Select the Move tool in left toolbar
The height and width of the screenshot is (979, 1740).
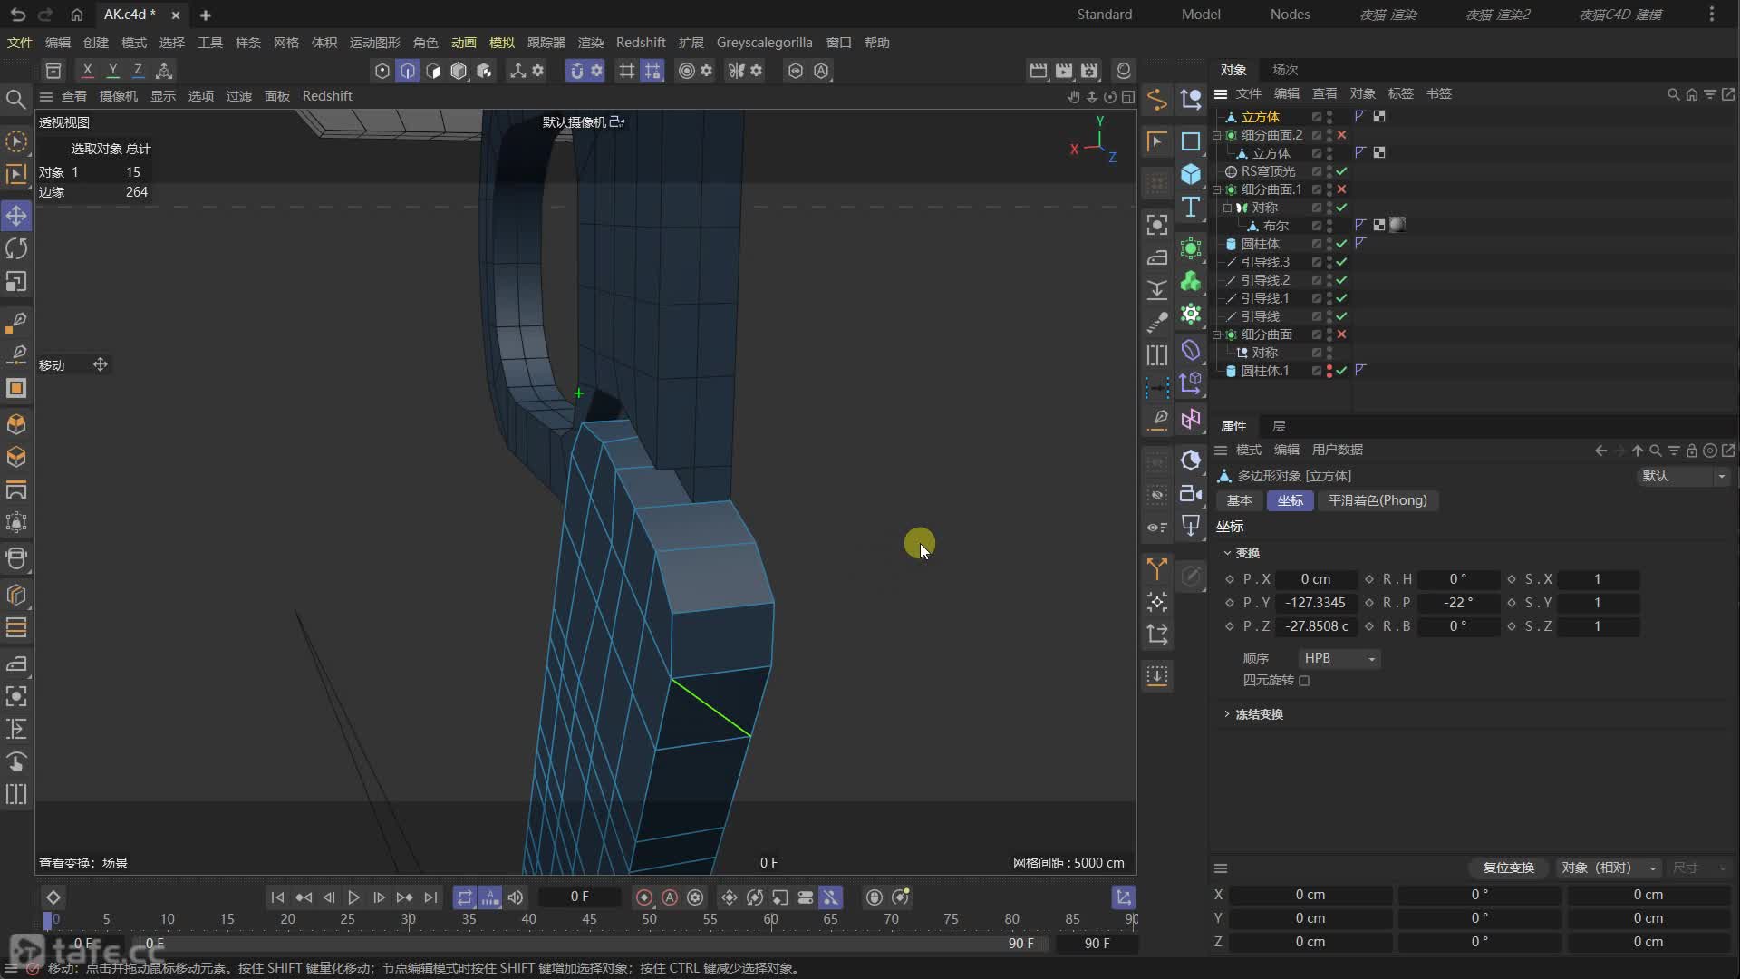click(16, 216)
